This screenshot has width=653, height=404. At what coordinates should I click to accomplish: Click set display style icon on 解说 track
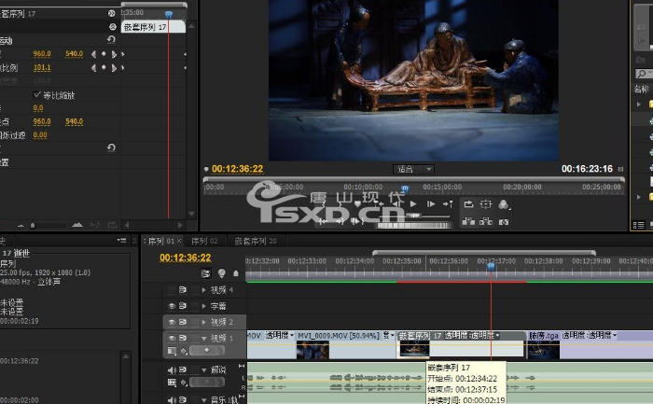pyautogui.click(x=172, y=382)
